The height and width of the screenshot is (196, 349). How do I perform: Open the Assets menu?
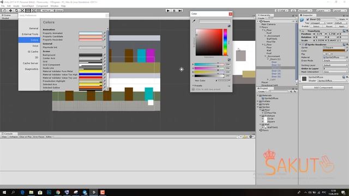coord(16,6)
